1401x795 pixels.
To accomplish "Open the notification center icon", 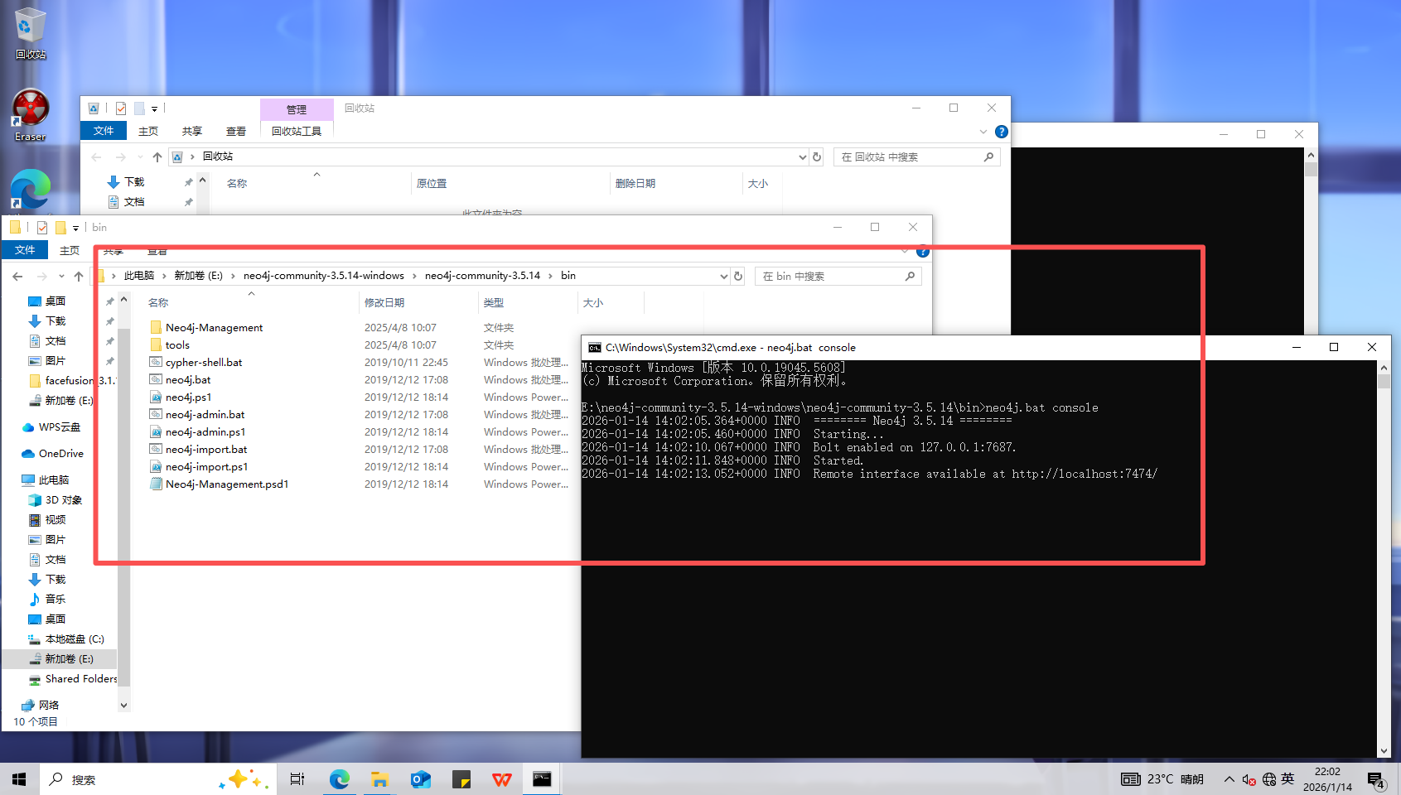I will [1375, 779].
